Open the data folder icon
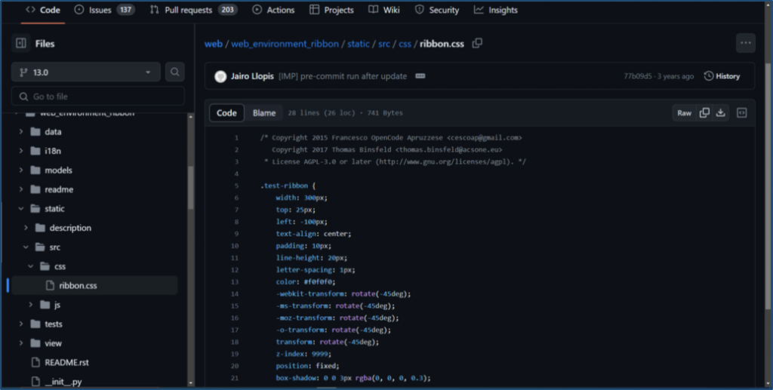 point(35,131)
